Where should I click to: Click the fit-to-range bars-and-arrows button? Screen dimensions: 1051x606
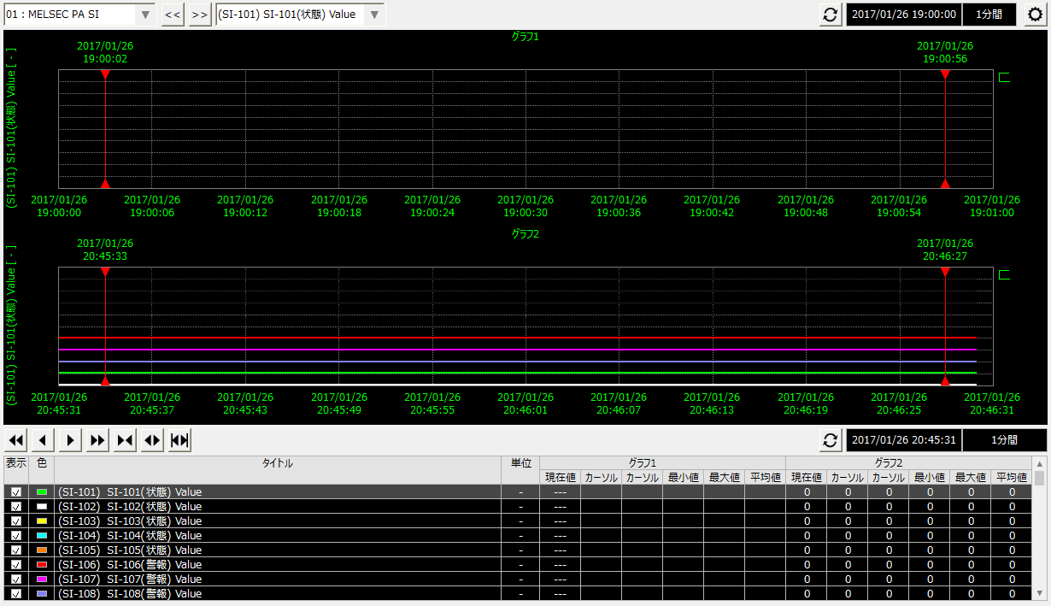click(179, 440)
